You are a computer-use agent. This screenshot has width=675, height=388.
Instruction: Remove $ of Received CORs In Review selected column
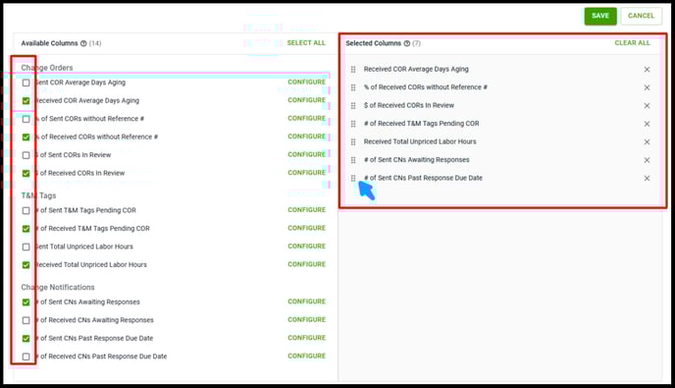[647, 106]
